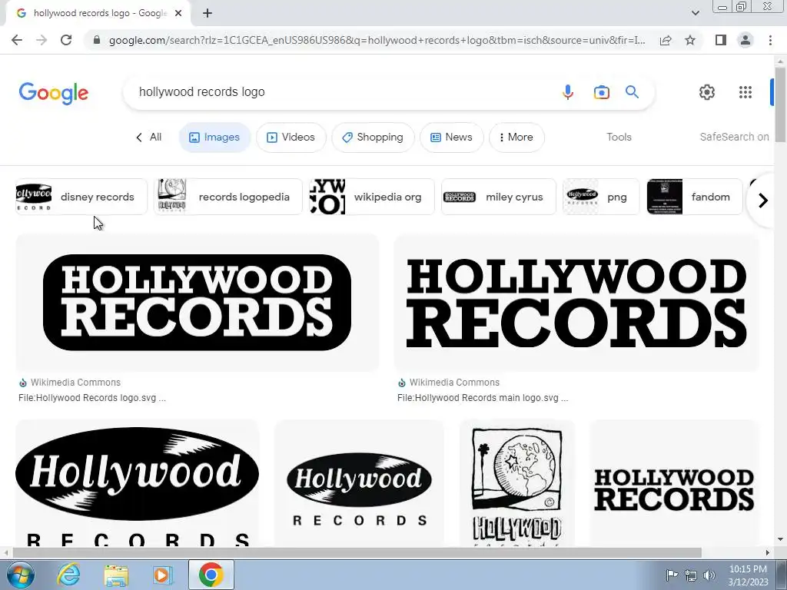This screenshot has width=787, height=590.
Task: Reload the current page
Action: pos(66,40)
